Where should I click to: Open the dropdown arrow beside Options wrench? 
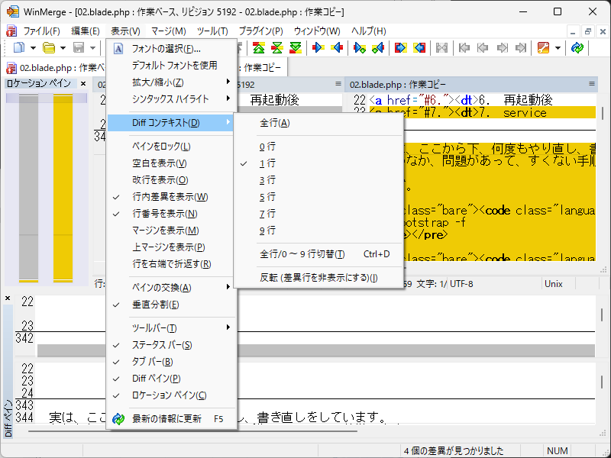558,48
